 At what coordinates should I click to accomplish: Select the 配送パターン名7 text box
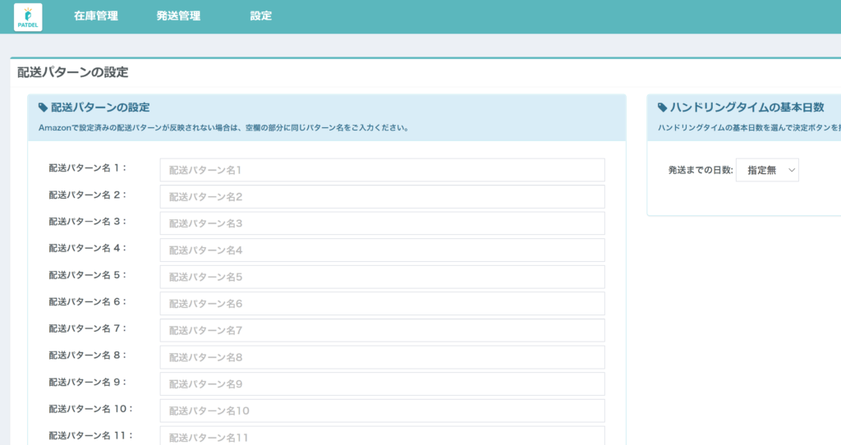382,330
